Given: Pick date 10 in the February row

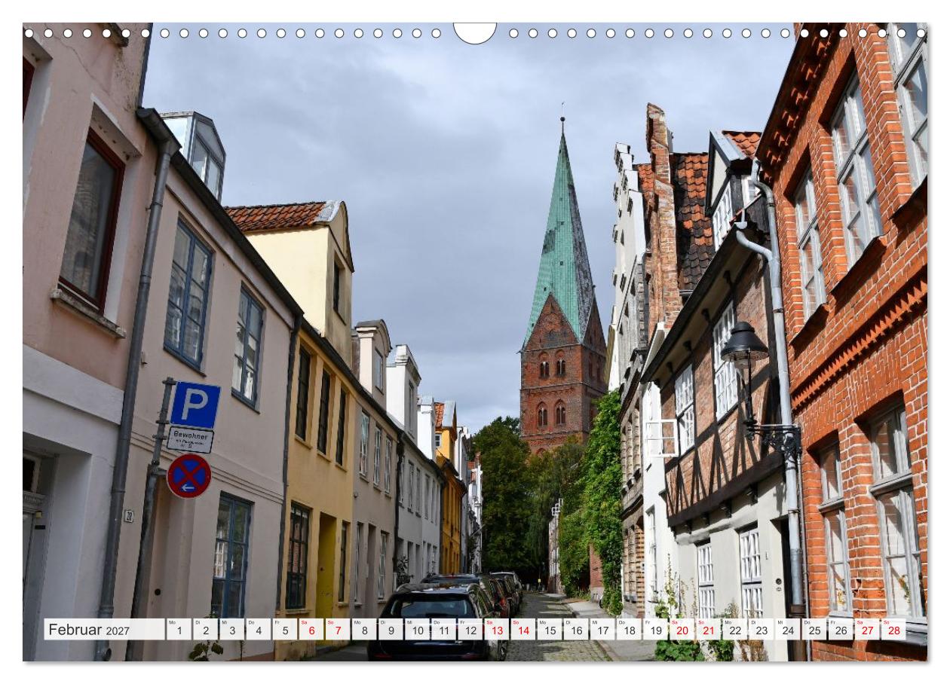Looking at the screenshot, I should point(417,630).
